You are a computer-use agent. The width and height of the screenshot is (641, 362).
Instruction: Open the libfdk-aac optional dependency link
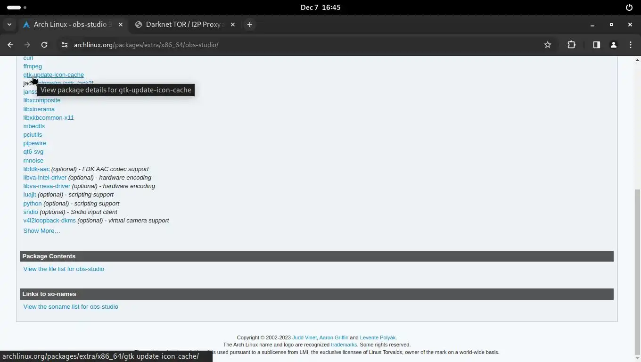pyautogui.click(x=36, y=169)
